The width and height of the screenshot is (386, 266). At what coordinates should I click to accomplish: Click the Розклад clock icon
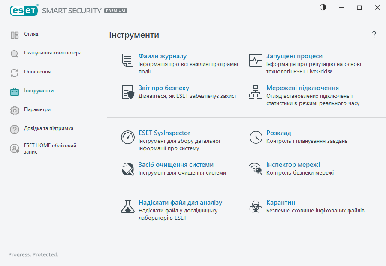pyautogui.click(x=256, y=137)
